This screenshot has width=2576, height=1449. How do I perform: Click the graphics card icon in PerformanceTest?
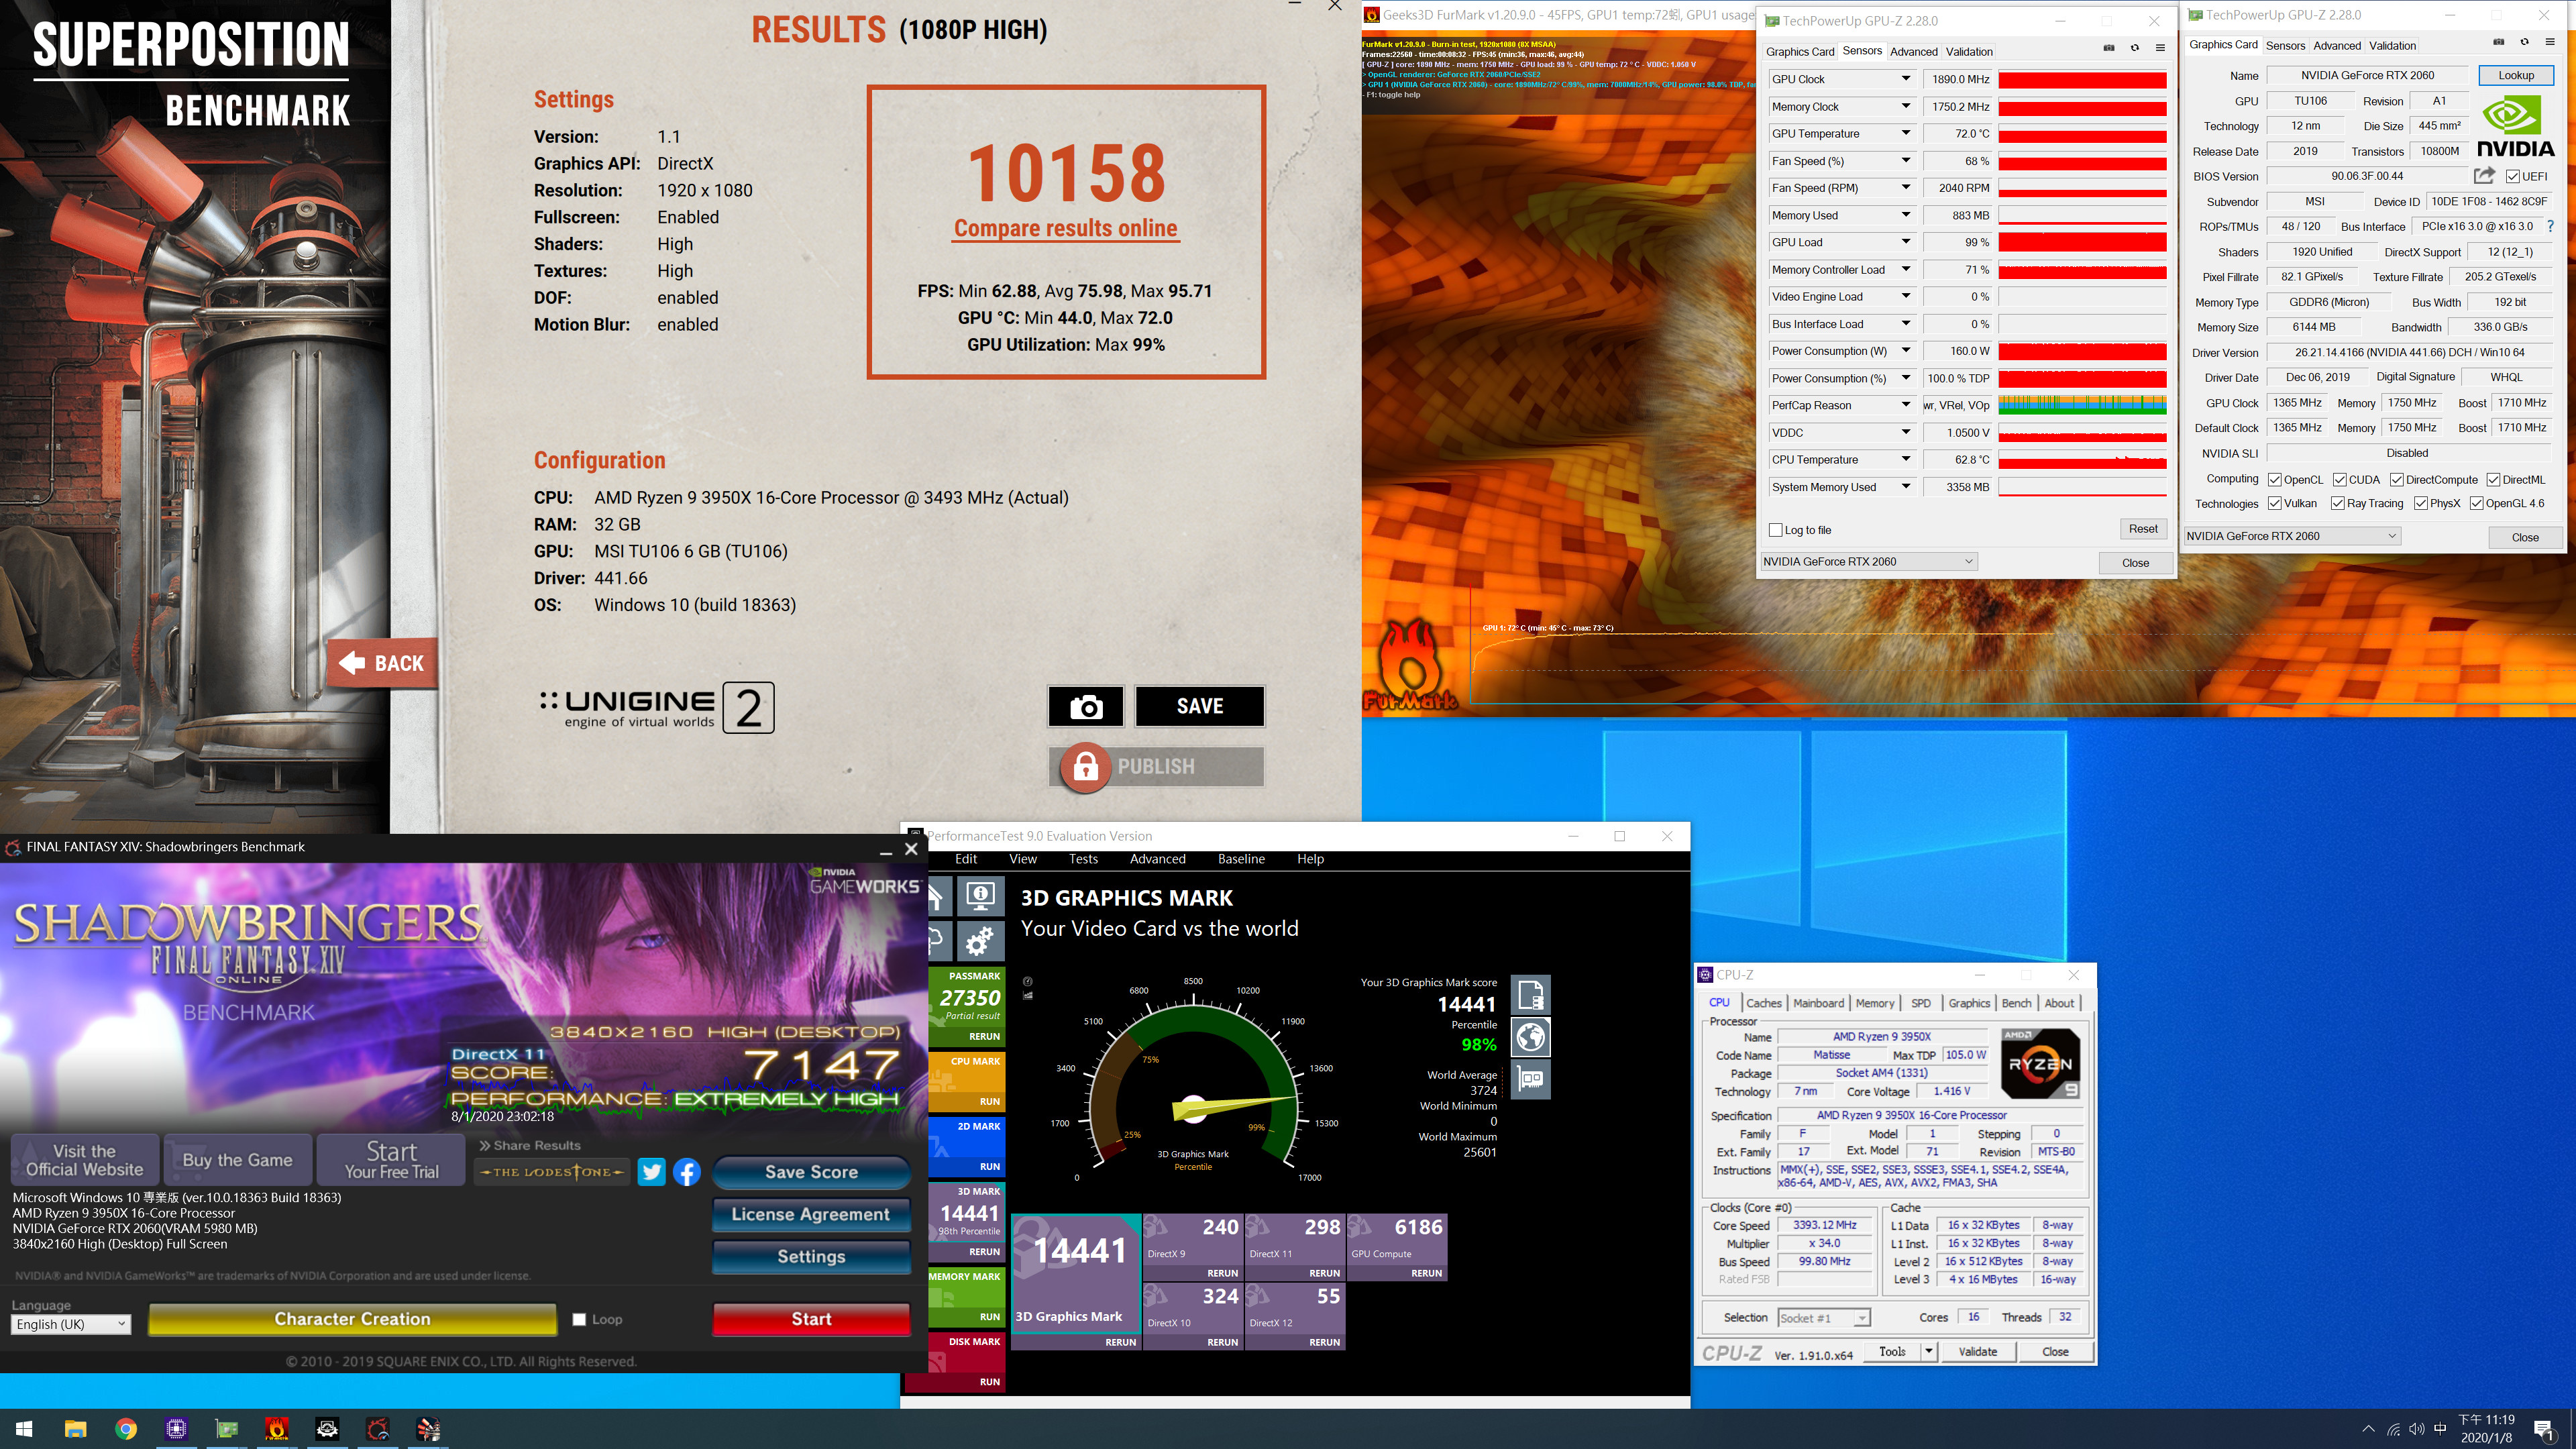tap(1531, 1080)
